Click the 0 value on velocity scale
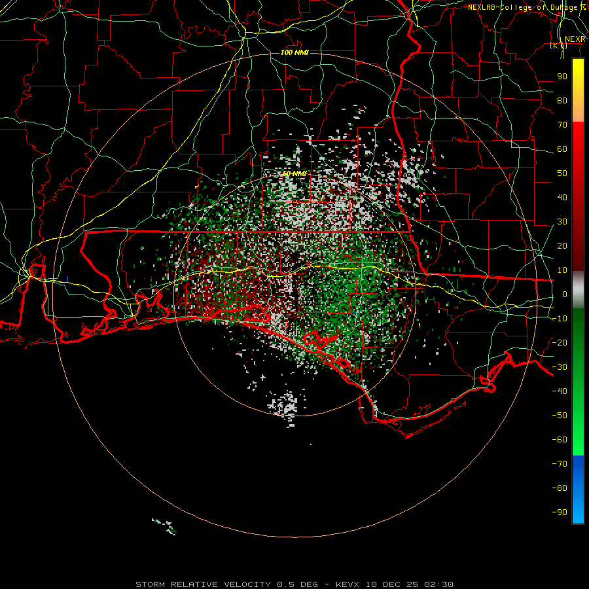This screenshot has height=589, width=589. (x=565, y=294)
